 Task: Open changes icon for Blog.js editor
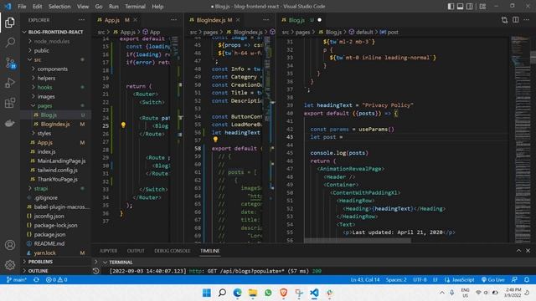(504, 20)
